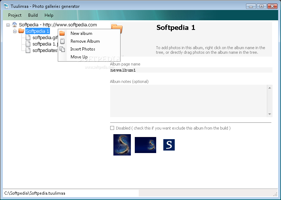
Task: Collapse the Softpedia 1 album node
Action: [x=15, y=31]
